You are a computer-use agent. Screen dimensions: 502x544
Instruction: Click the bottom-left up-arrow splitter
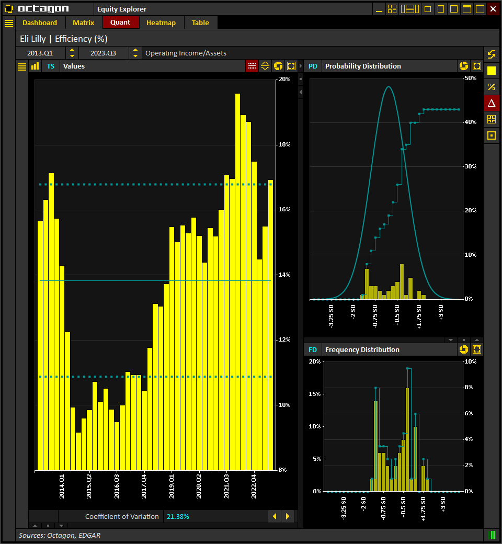point(35,526)
